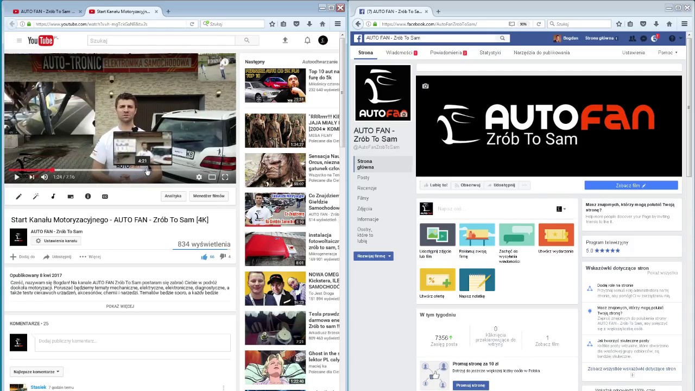695x391 pixels.
Task: Click the Menedżer filmów button
Action: [208, 196]
